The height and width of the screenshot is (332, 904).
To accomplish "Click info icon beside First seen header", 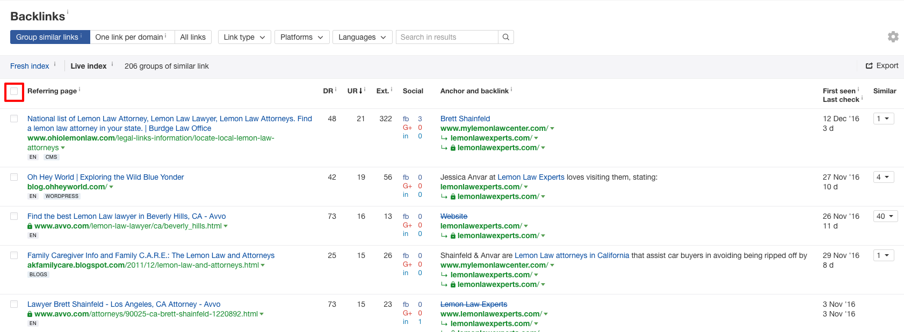I will tap(858, 89).
